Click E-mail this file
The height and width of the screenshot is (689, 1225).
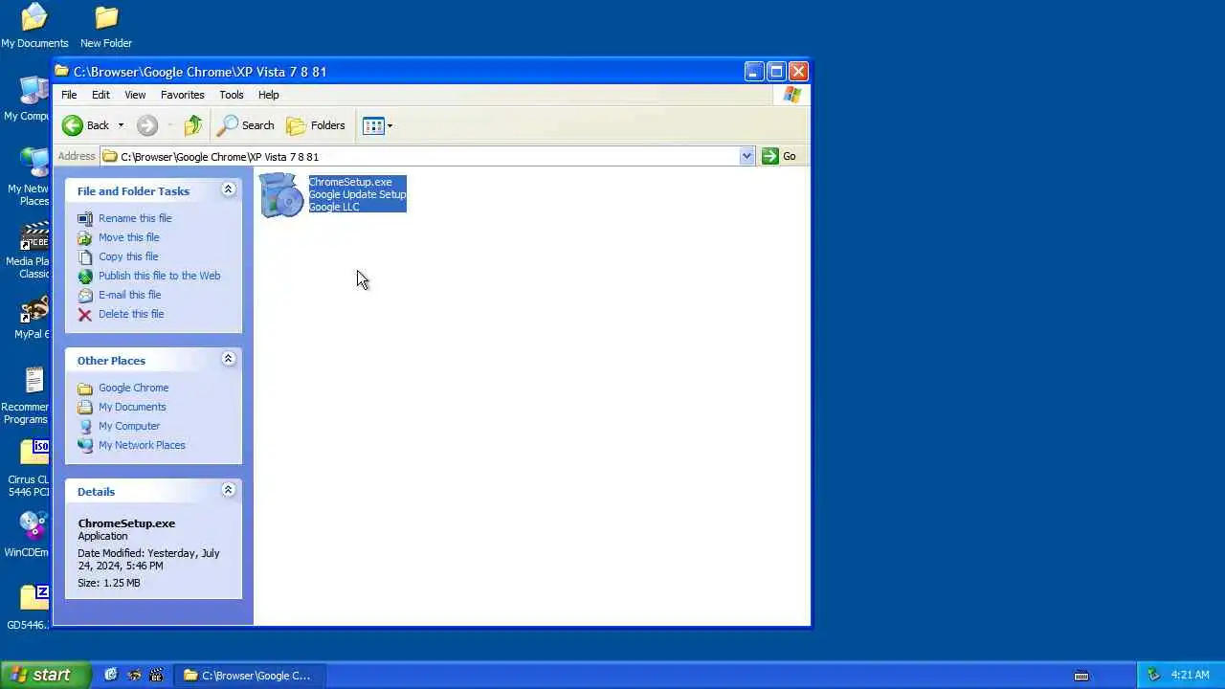tap(129, 295)
